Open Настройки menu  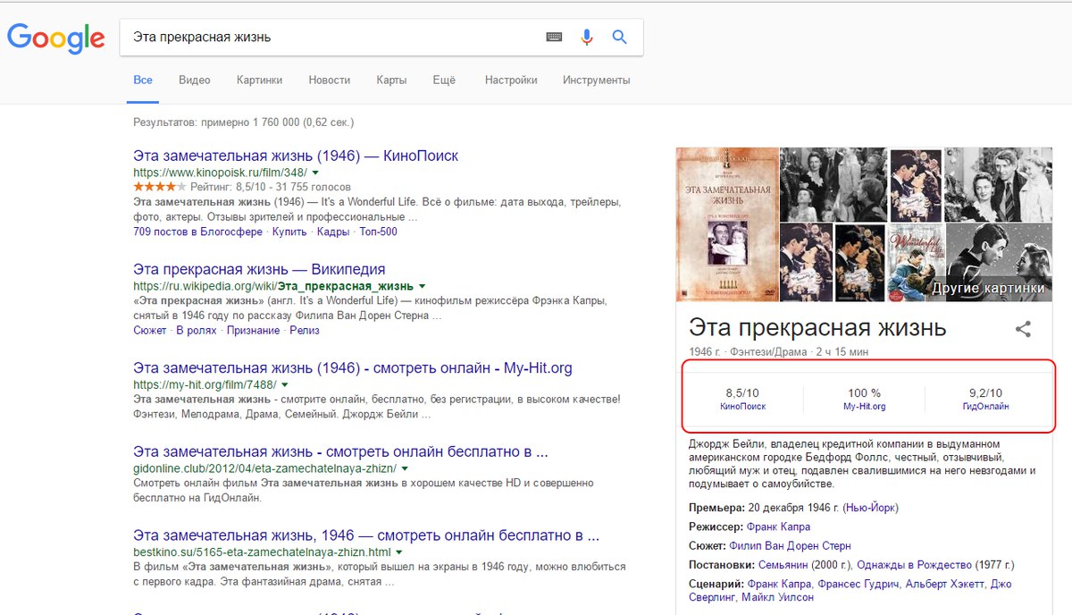click(x=511, y=80)
